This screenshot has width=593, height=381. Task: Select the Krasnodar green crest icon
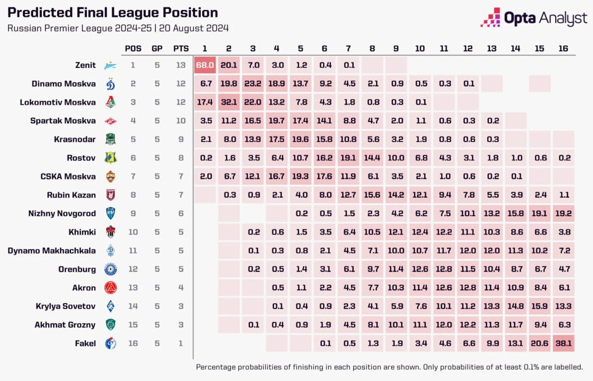tap(110, 139)
